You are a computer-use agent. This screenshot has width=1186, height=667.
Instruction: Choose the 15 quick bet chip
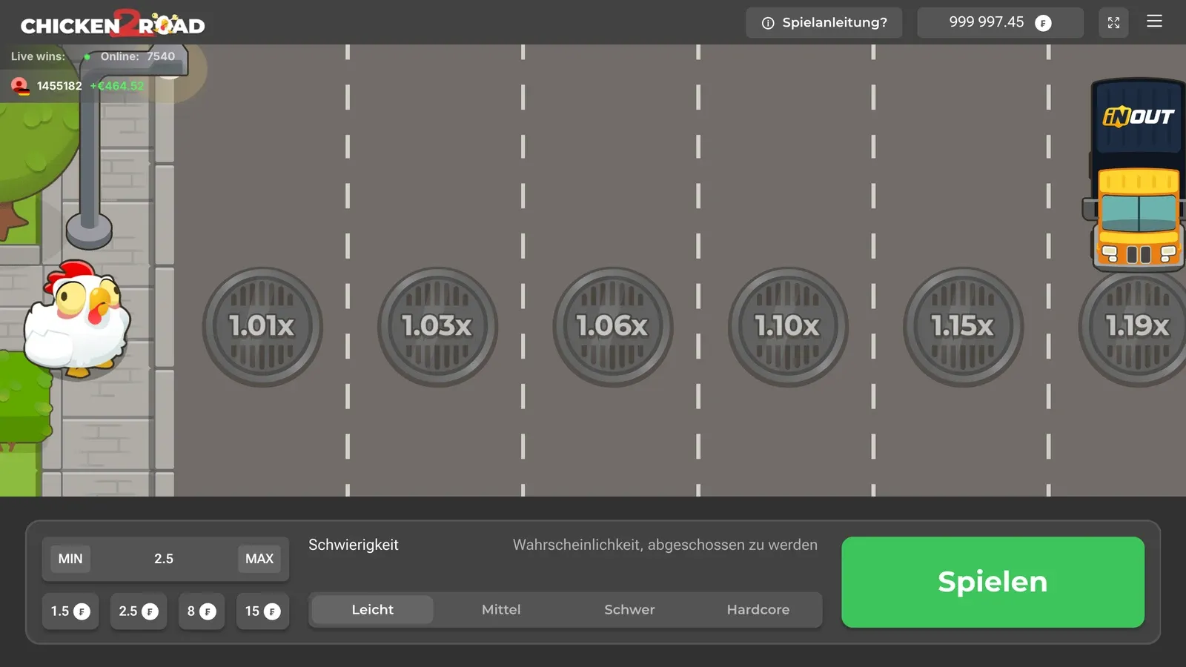[x=263, y=611]
